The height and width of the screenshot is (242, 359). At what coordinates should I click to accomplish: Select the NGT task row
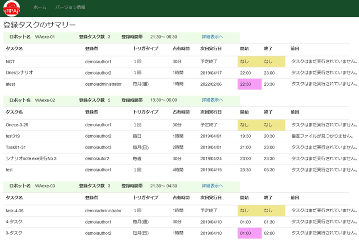click(10, 62)
